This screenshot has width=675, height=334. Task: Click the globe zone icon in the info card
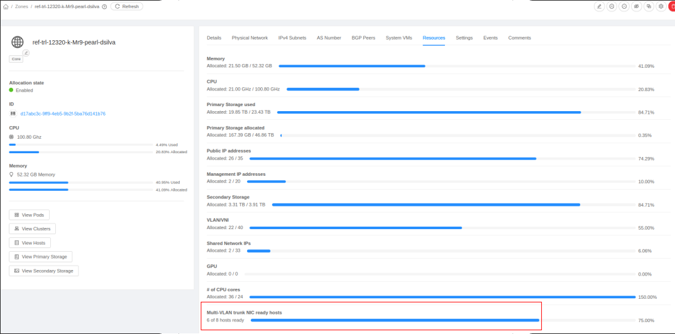coord(17,42)
